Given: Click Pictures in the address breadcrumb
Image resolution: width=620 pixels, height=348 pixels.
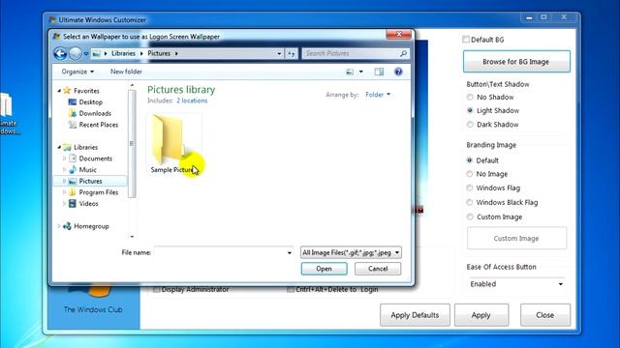Looking at the screenshot, I should (159, 53).
